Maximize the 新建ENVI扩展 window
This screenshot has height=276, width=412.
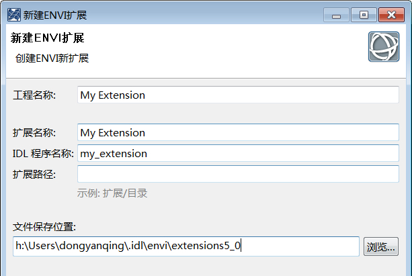(x=363, y=14)
